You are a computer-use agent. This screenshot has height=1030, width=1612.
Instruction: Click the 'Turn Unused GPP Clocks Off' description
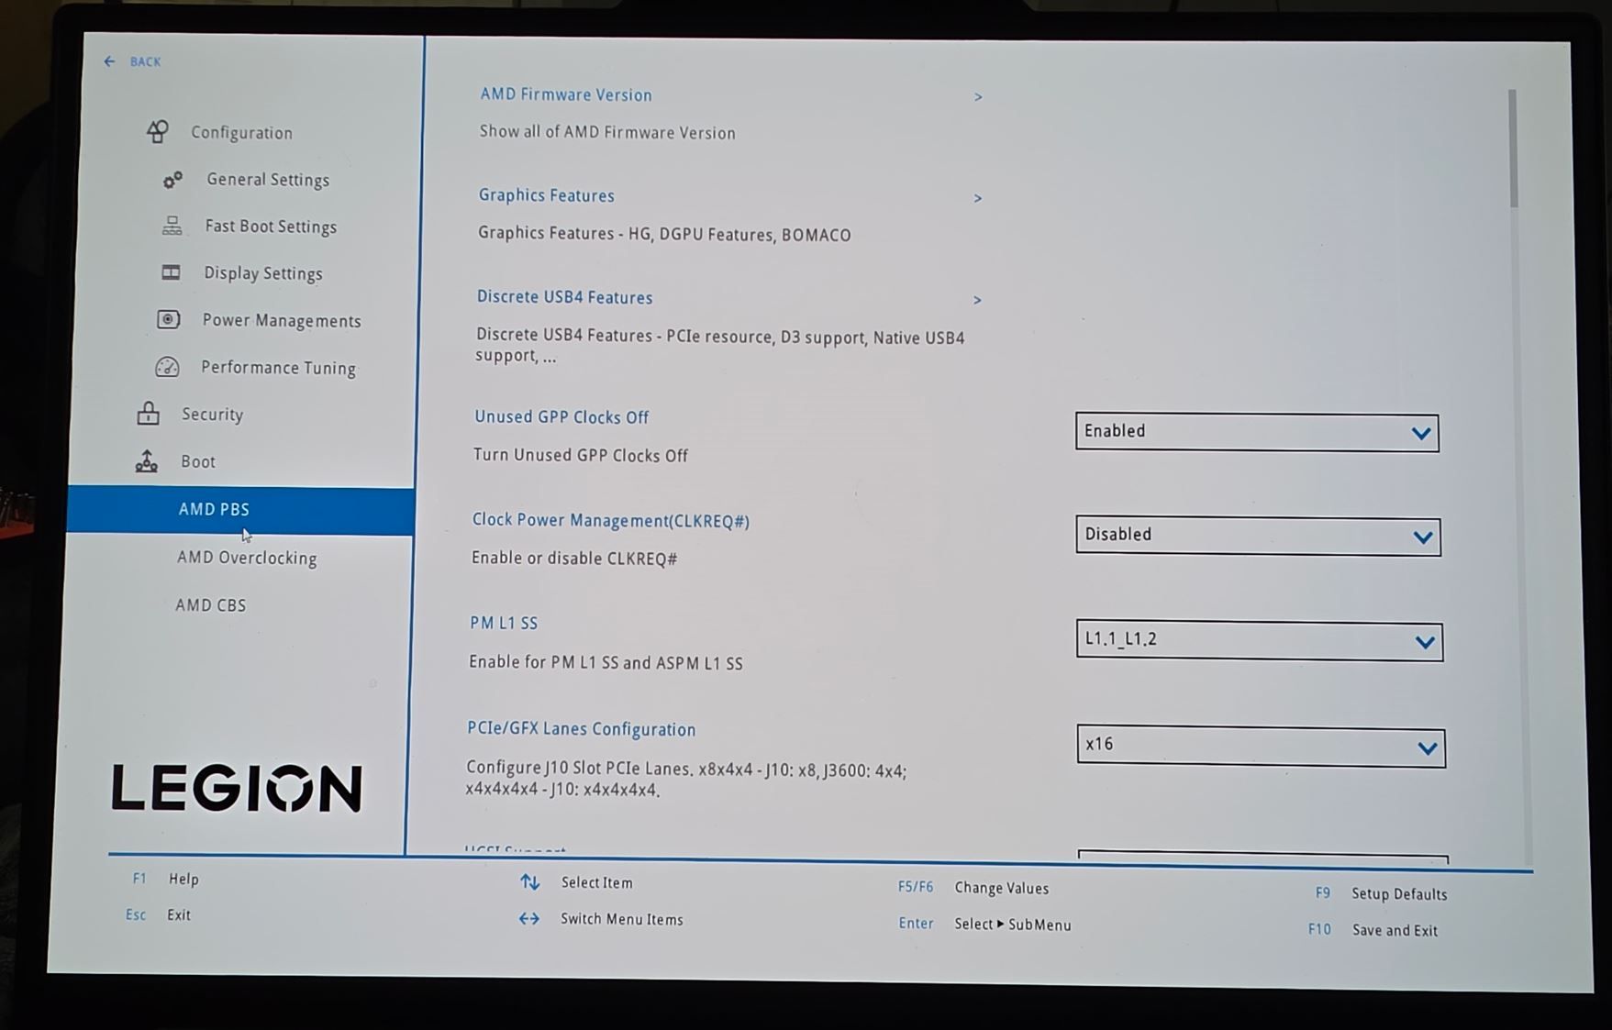click(581, 455)
